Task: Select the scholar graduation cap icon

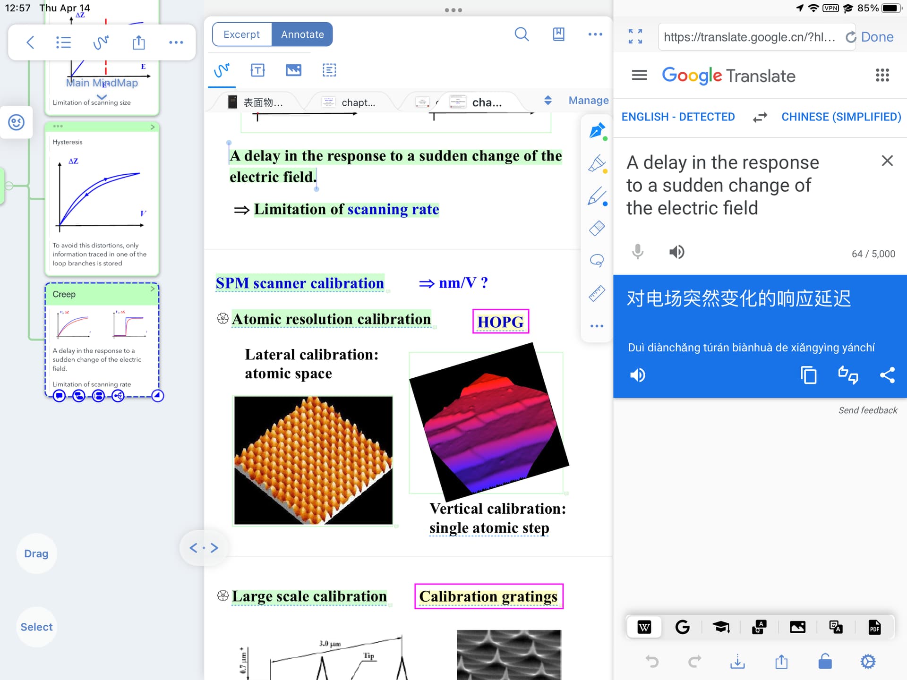Action: click(721, 627)
